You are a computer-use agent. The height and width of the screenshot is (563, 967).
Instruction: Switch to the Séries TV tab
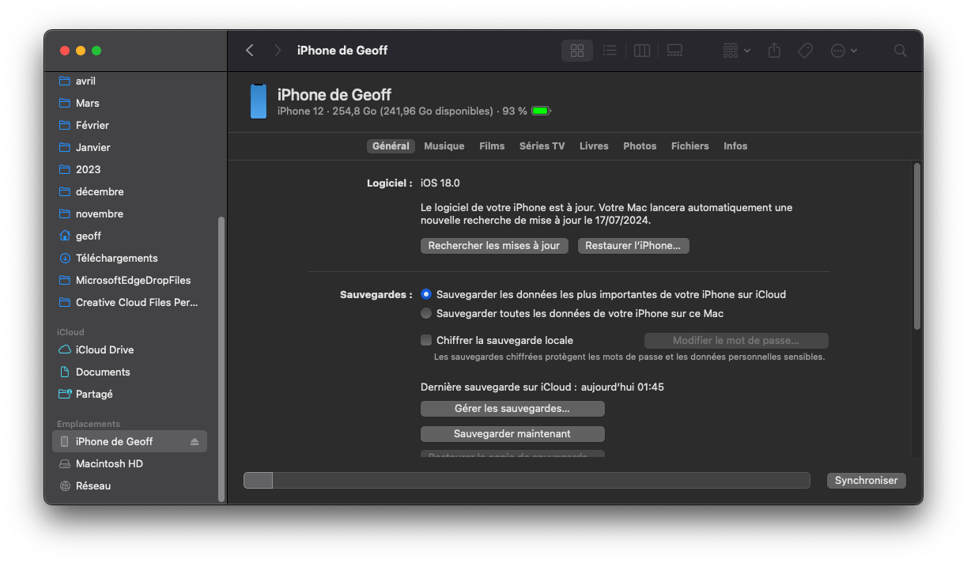coord(542,146)
